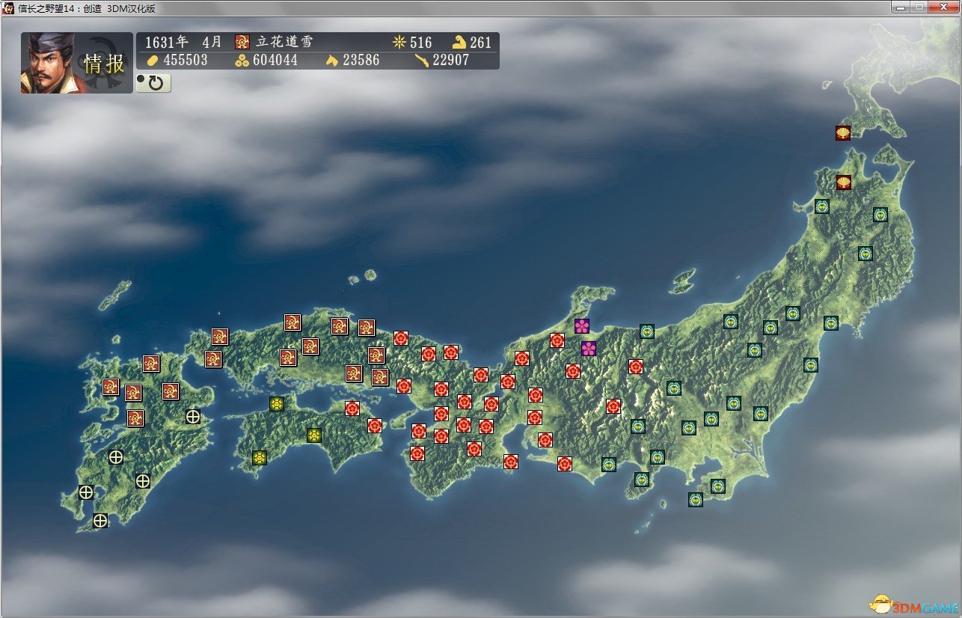Check the flexed-arm icon next to 261
Screen dimensions: 962x618
459,43
